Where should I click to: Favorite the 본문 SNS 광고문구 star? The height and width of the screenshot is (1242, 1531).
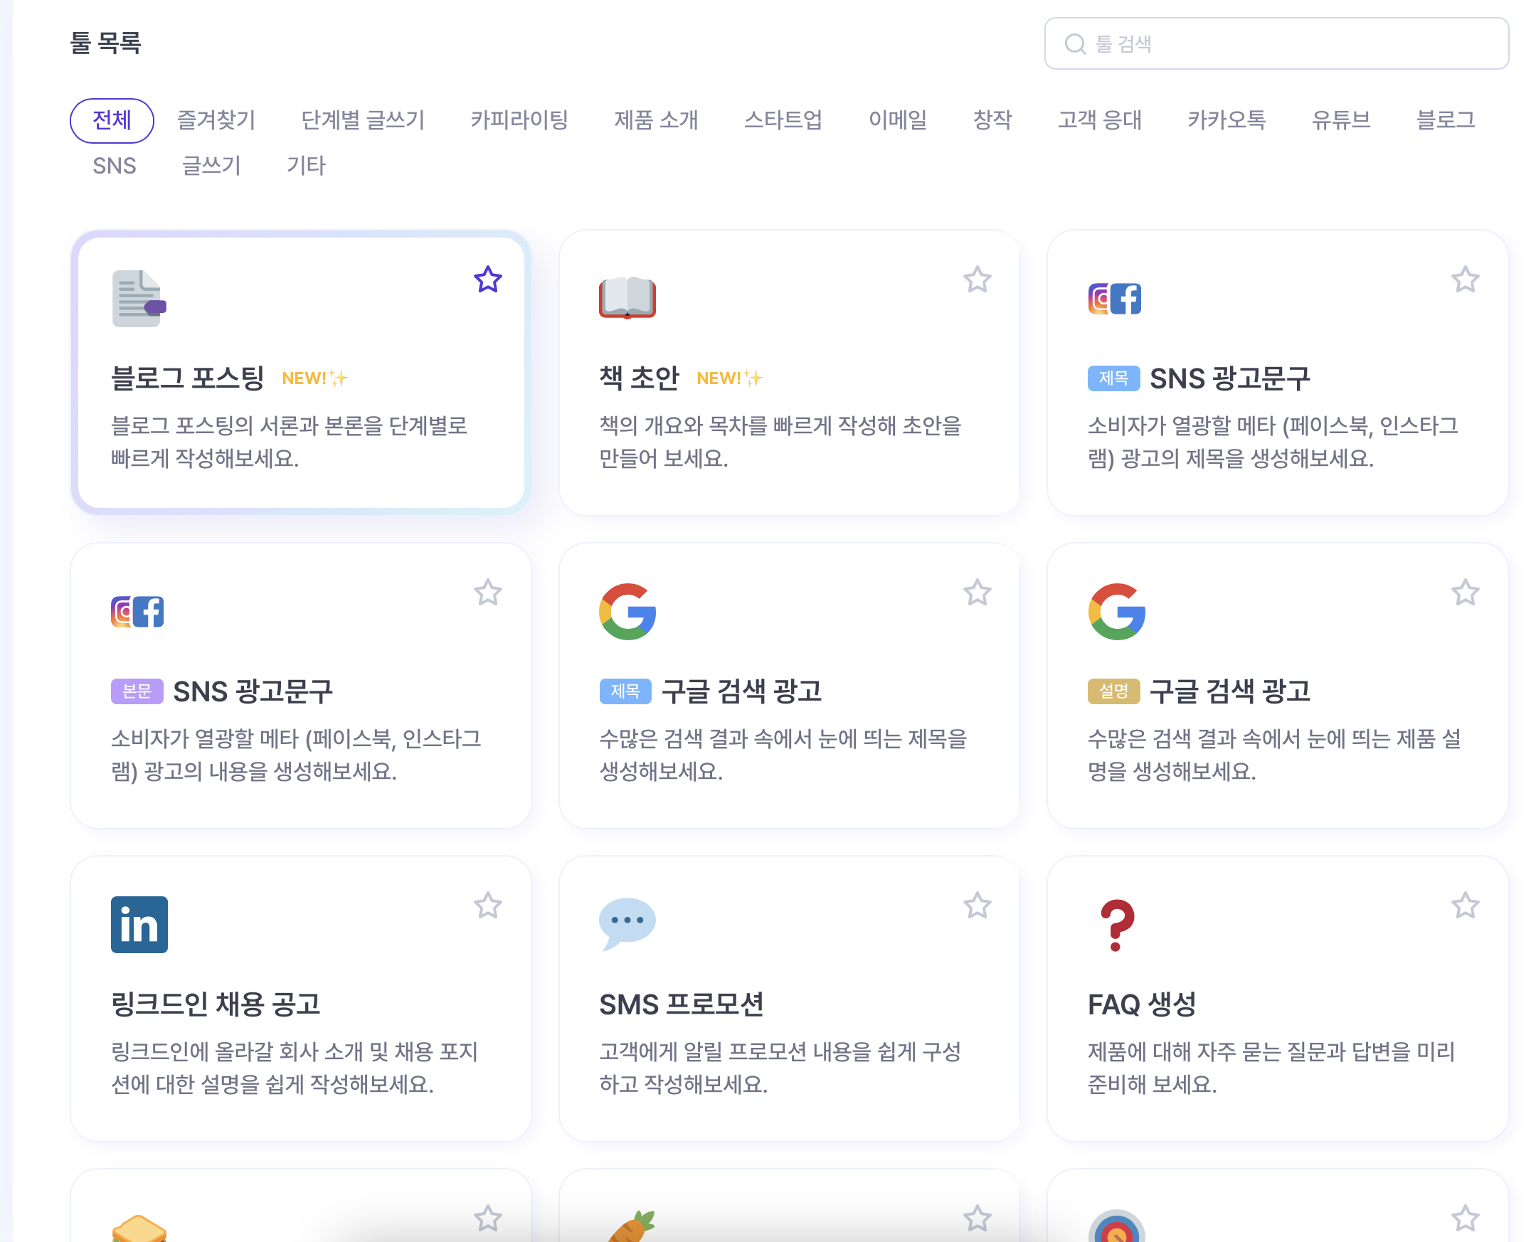point(488,592)
